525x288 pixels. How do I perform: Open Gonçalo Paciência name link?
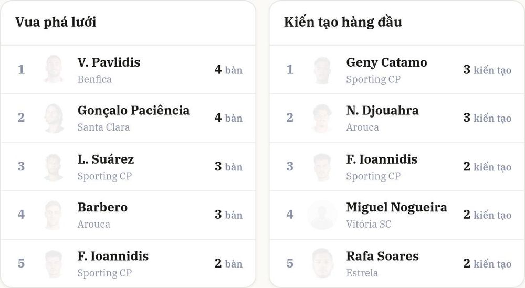(133, 111)
